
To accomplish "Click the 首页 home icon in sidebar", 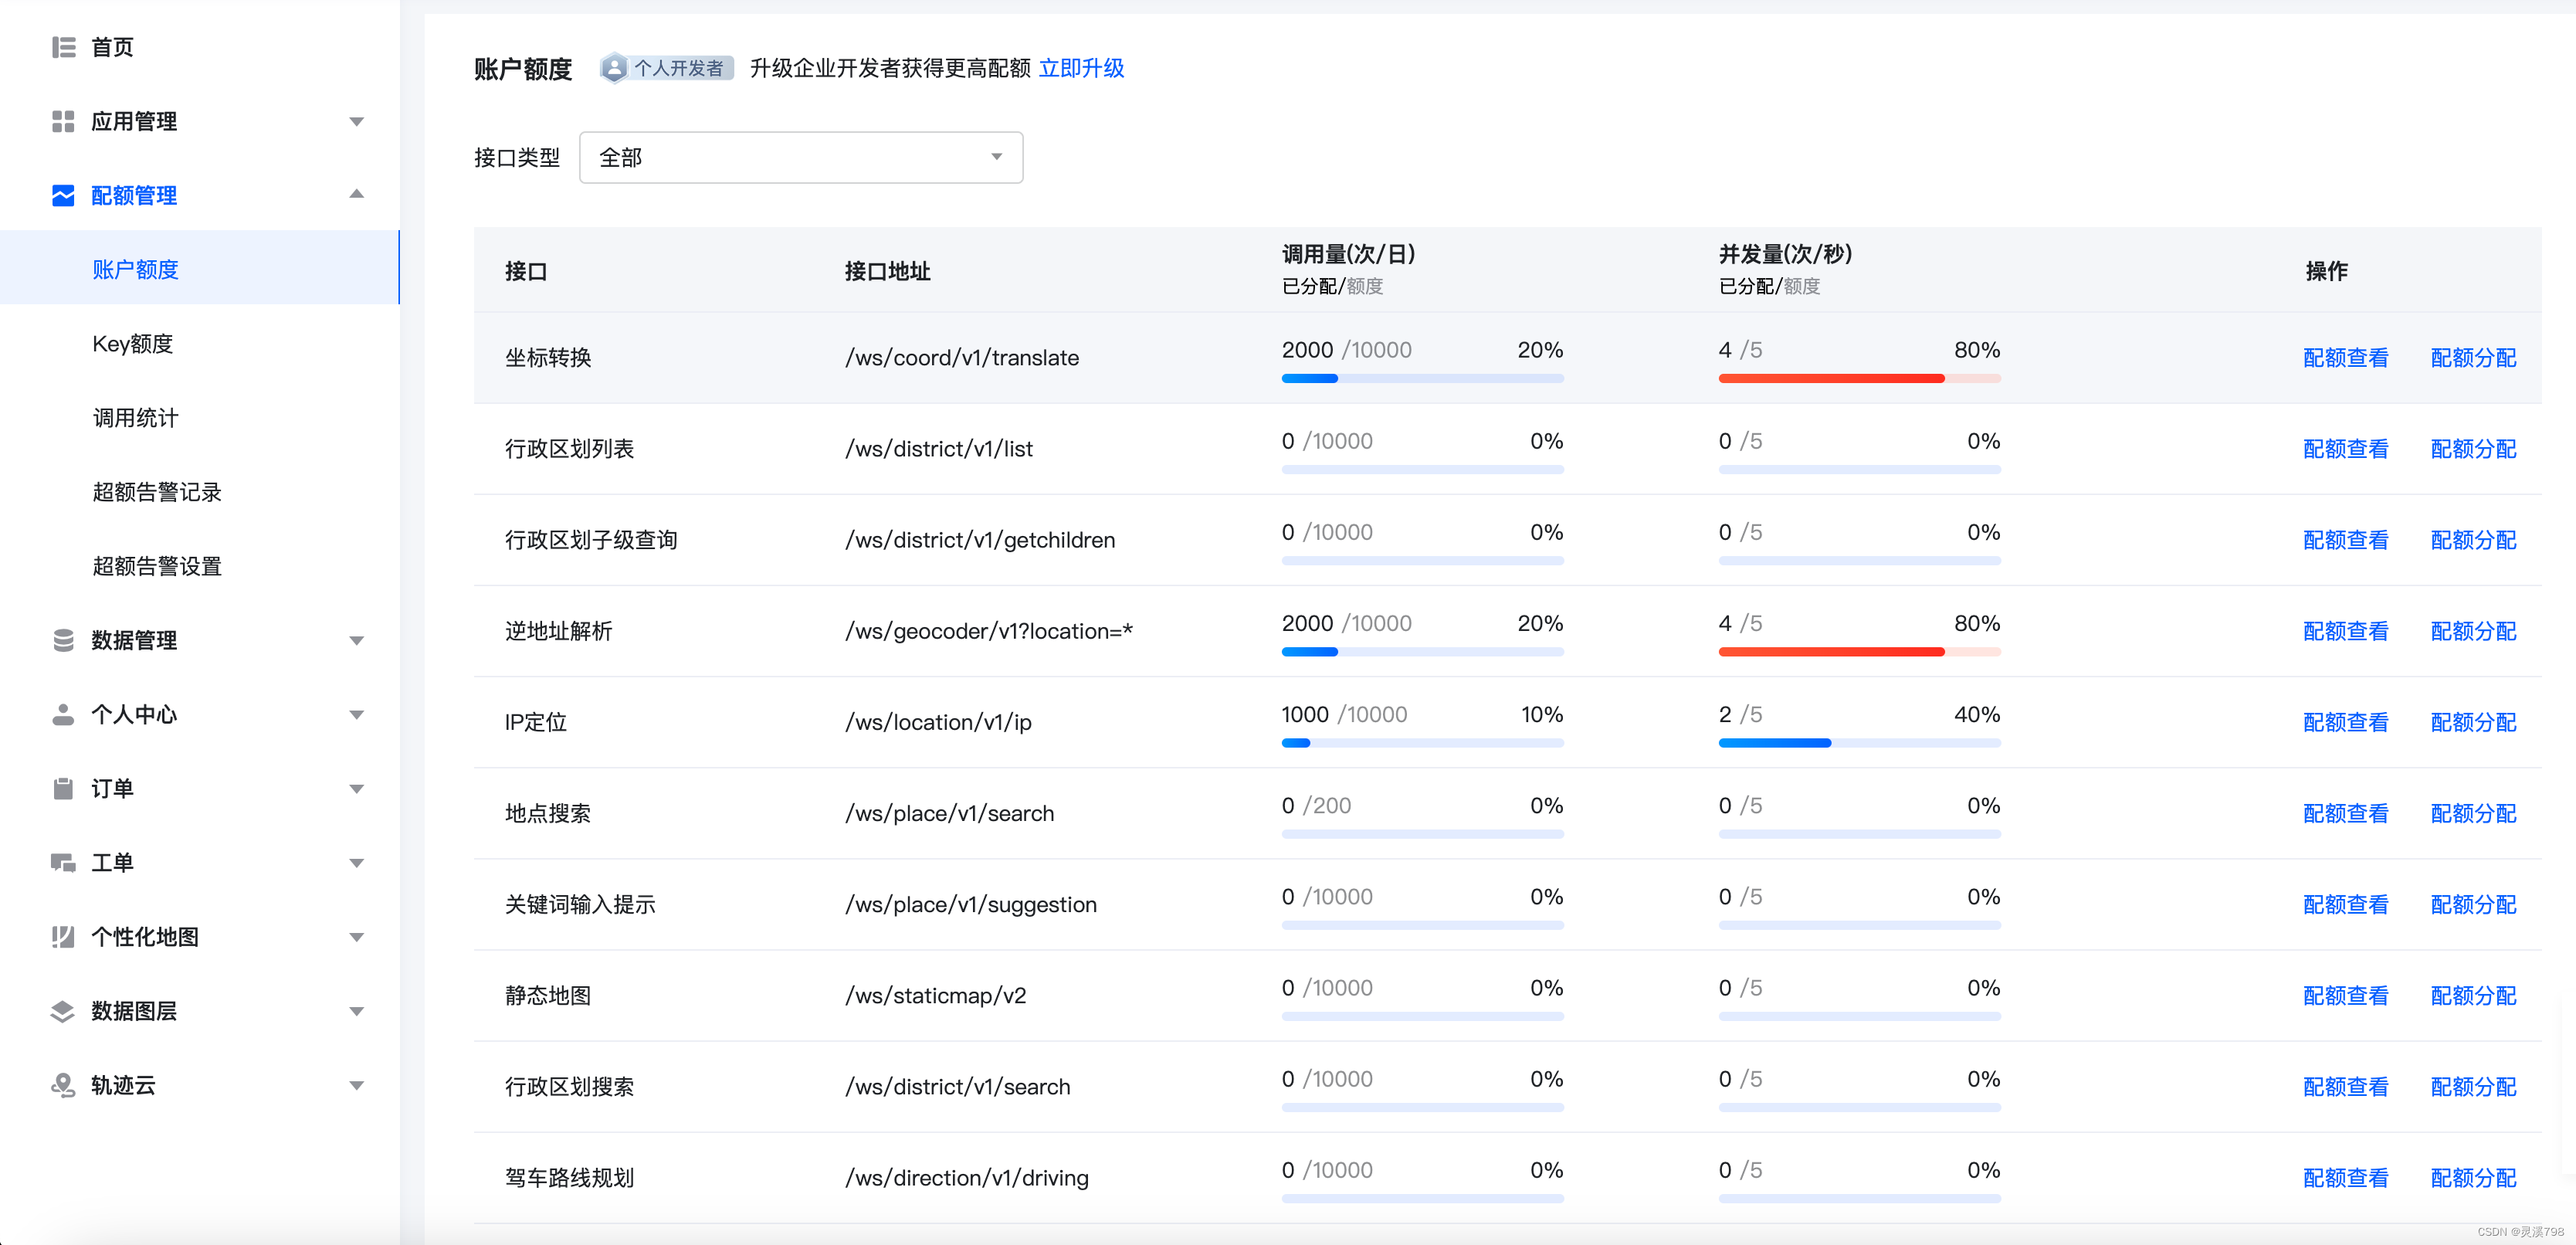I will [x=63, y=47].
